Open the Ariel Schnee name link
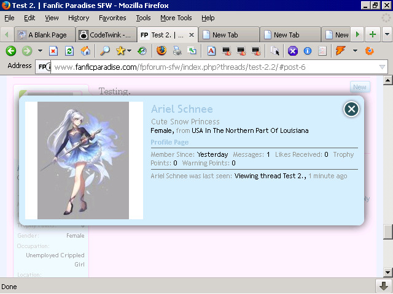 pyautogui.click(x=182, y=109)
